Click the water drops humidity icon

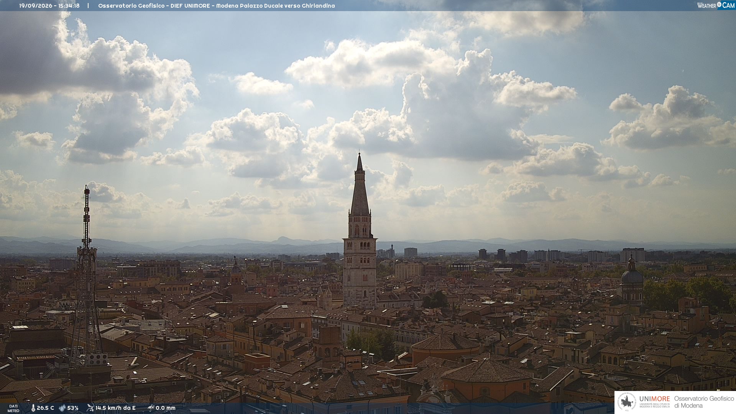(62, 408)
